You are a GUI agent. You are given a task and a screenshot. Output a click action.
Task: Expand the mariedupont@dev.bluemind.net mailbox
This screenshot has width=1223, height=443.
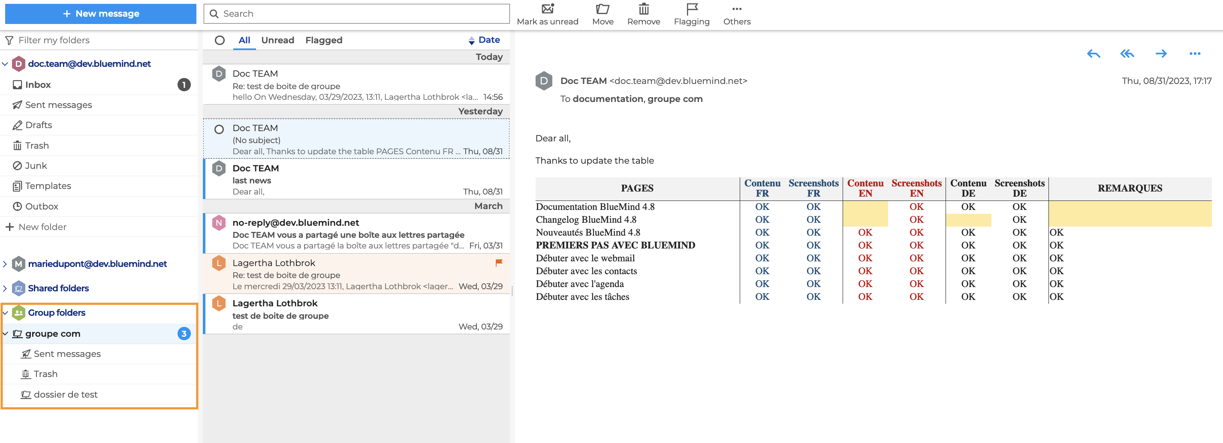pyautogui.click(x=5, y=264)
